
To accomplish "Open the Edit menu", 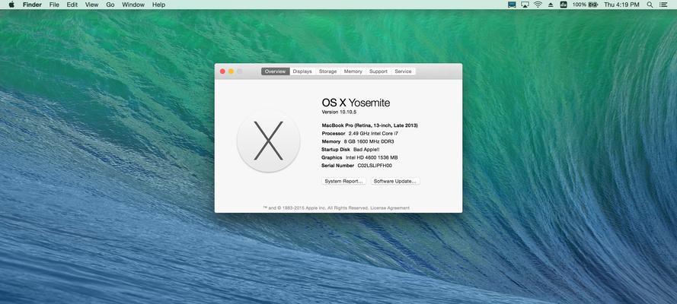I will point(72,5).
